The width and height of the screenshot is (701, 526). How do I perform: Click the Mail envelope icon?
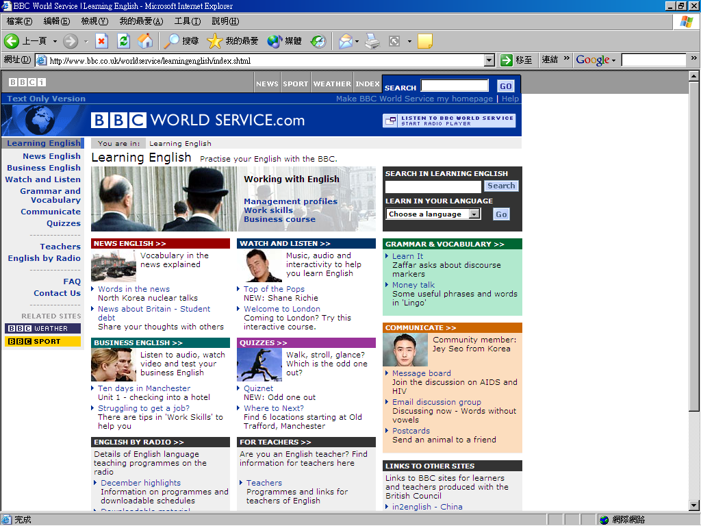[x=346, y=41]
